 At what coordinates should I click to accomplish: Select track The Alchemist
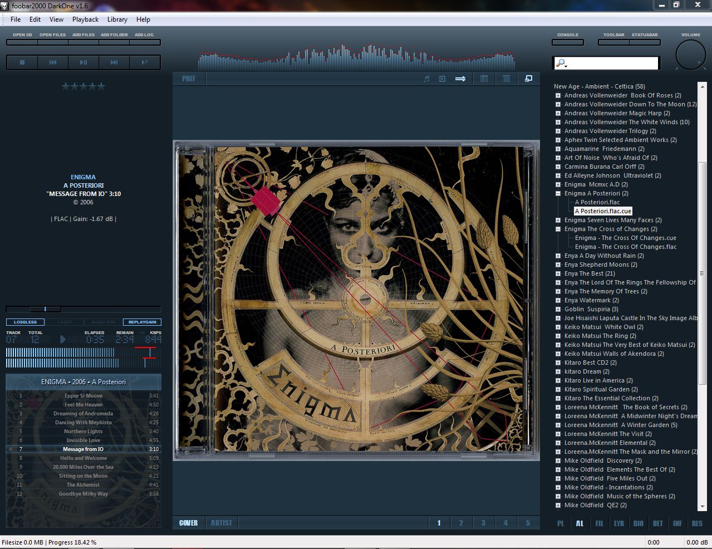click(84, 485)
